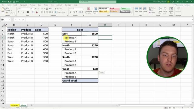Open the General number format dropdown
This screenshot has width=194, height=109.
click(83, 9)
